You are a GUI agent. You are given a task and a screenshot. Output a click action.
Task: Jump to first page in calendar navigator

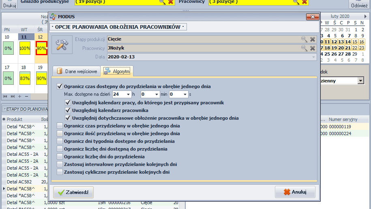click(x=5, y=96)
